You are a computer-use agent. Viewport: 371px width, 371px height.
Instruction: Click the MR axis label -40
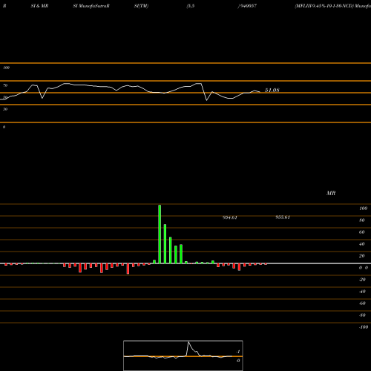pyautogui.click(x=362, y=292)
